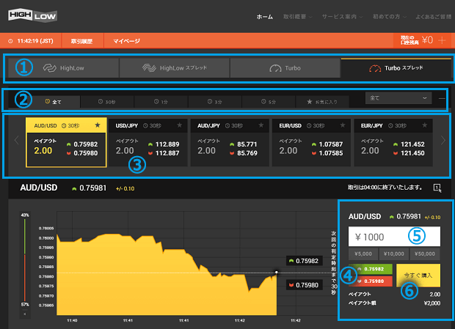Set amount with the ¥50,000 button
The width and height of the screenshot is (455, 329).
click(x=424, y=254)
